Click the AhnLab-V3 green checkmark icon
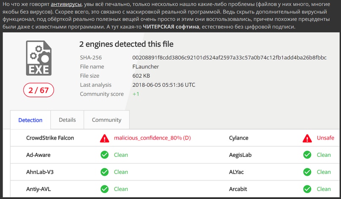 click(105, 172)
